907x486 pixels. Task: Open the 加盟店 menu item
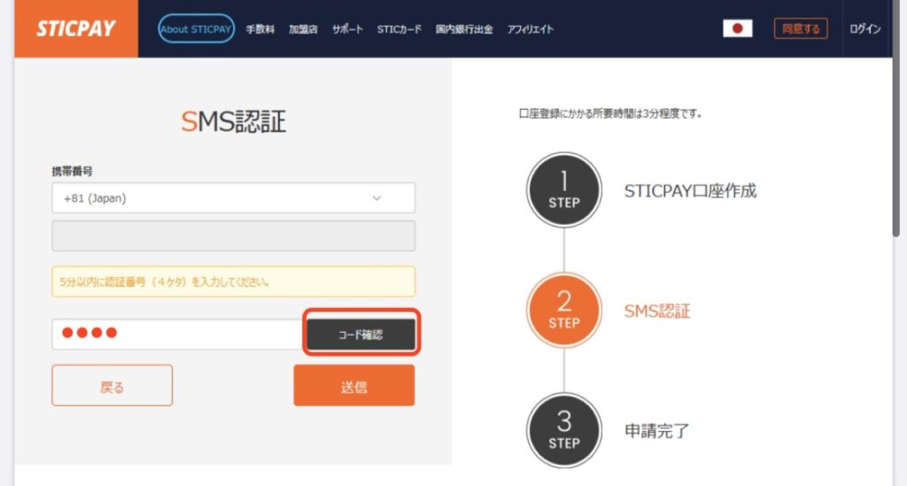[x=303, y=29]
